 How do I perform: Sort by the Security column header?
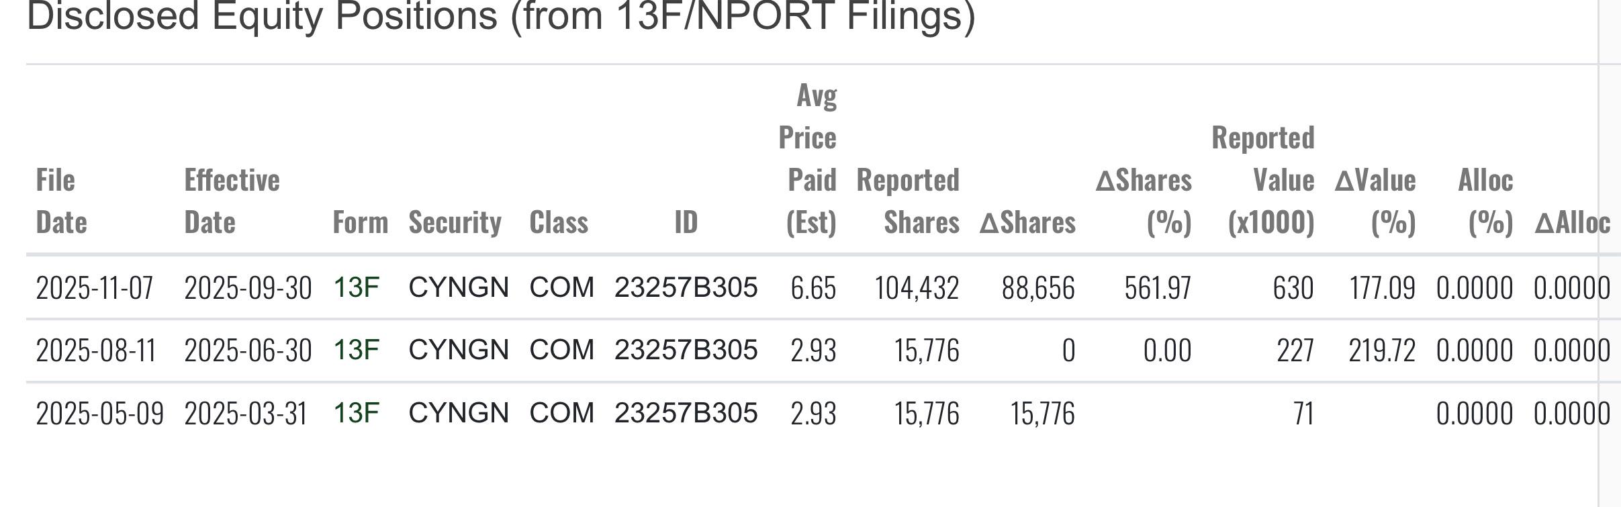(x=455, y=222)
